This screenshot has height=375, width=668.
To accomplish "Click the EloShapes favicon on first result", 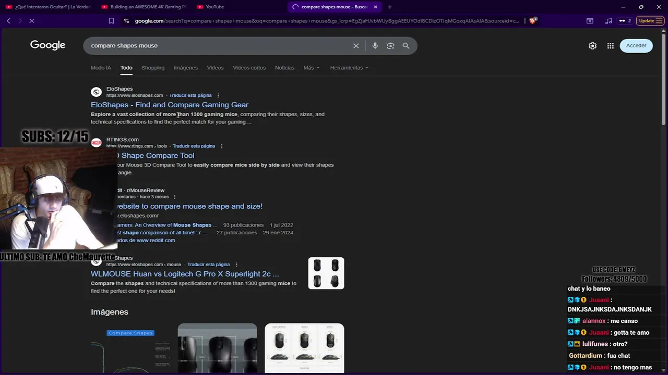I will [96, 92].
